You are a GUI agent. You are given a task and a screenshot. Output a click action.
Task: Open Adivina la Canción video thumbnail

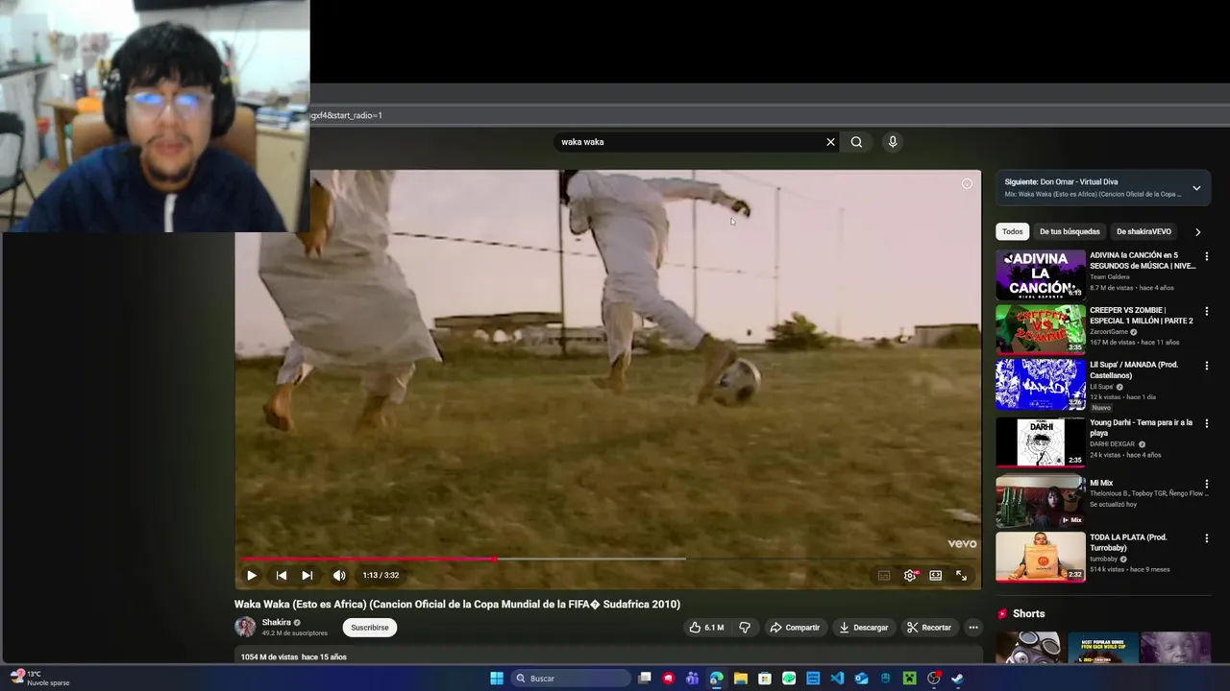click(x=1041, y=274)
